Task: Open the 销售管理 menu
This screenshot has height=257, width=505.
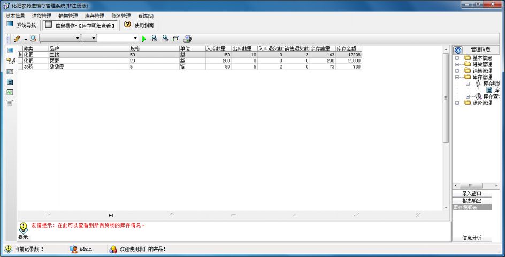Action: tap(68, 16)
